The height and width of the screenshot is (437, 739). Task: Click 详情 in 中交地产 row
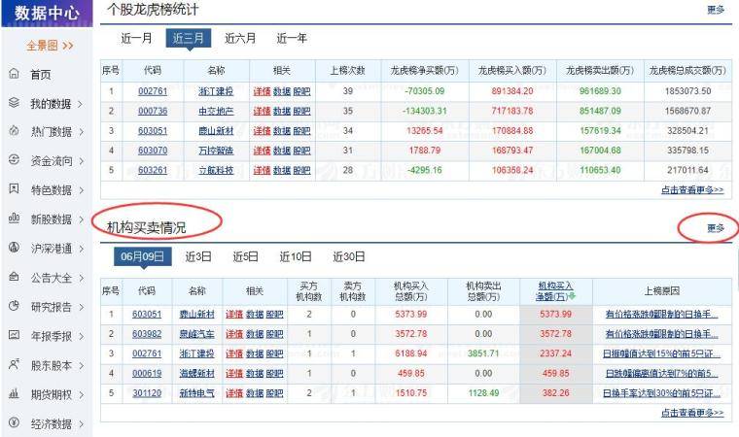262,111
